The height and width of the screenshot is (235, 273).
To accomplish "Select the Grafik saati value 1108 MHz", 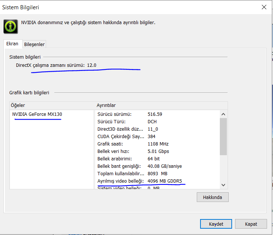I will click(158, 144).
